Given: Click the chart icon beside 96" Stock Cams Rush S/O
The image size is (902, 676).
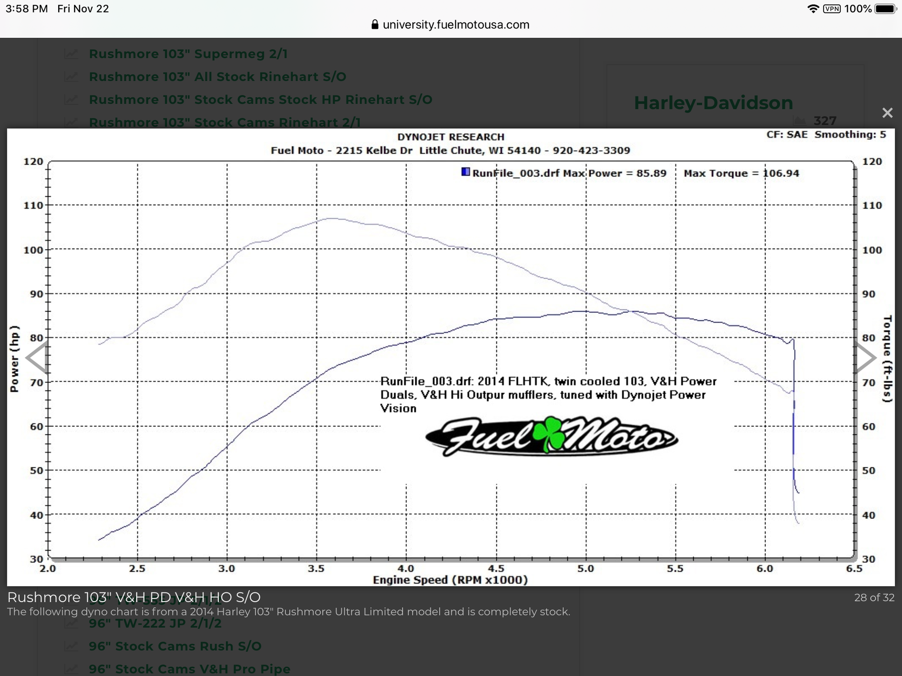Looking at the screenshot, I should [x=72, y=646].
